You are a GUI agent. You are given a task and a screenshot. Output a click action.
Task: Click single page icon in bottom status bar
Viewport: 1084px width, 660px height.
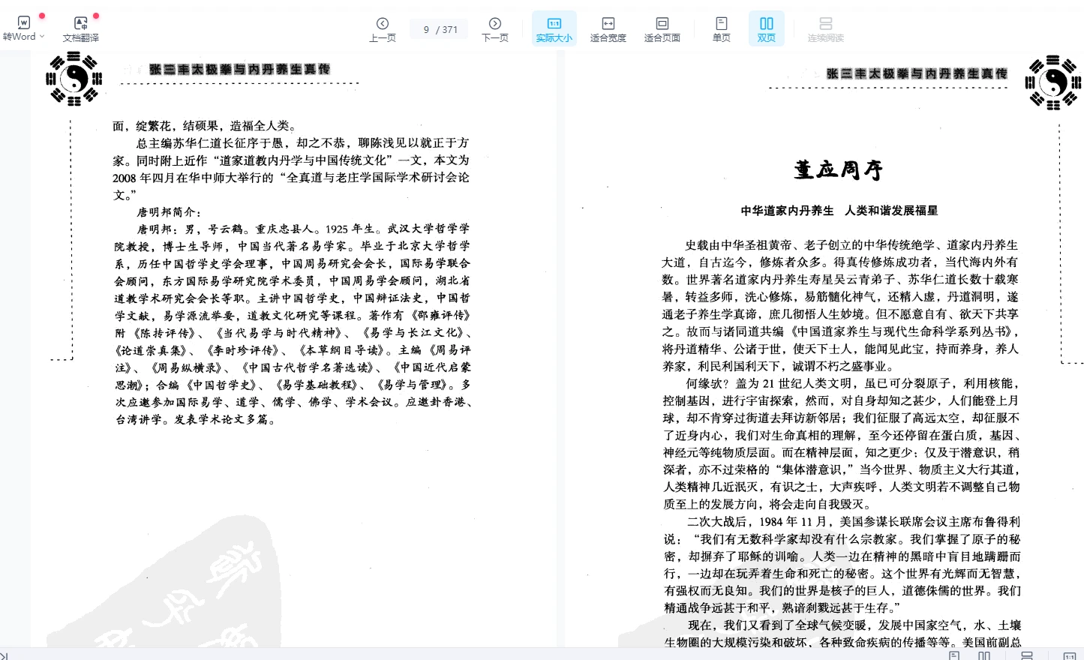[954, 655]
